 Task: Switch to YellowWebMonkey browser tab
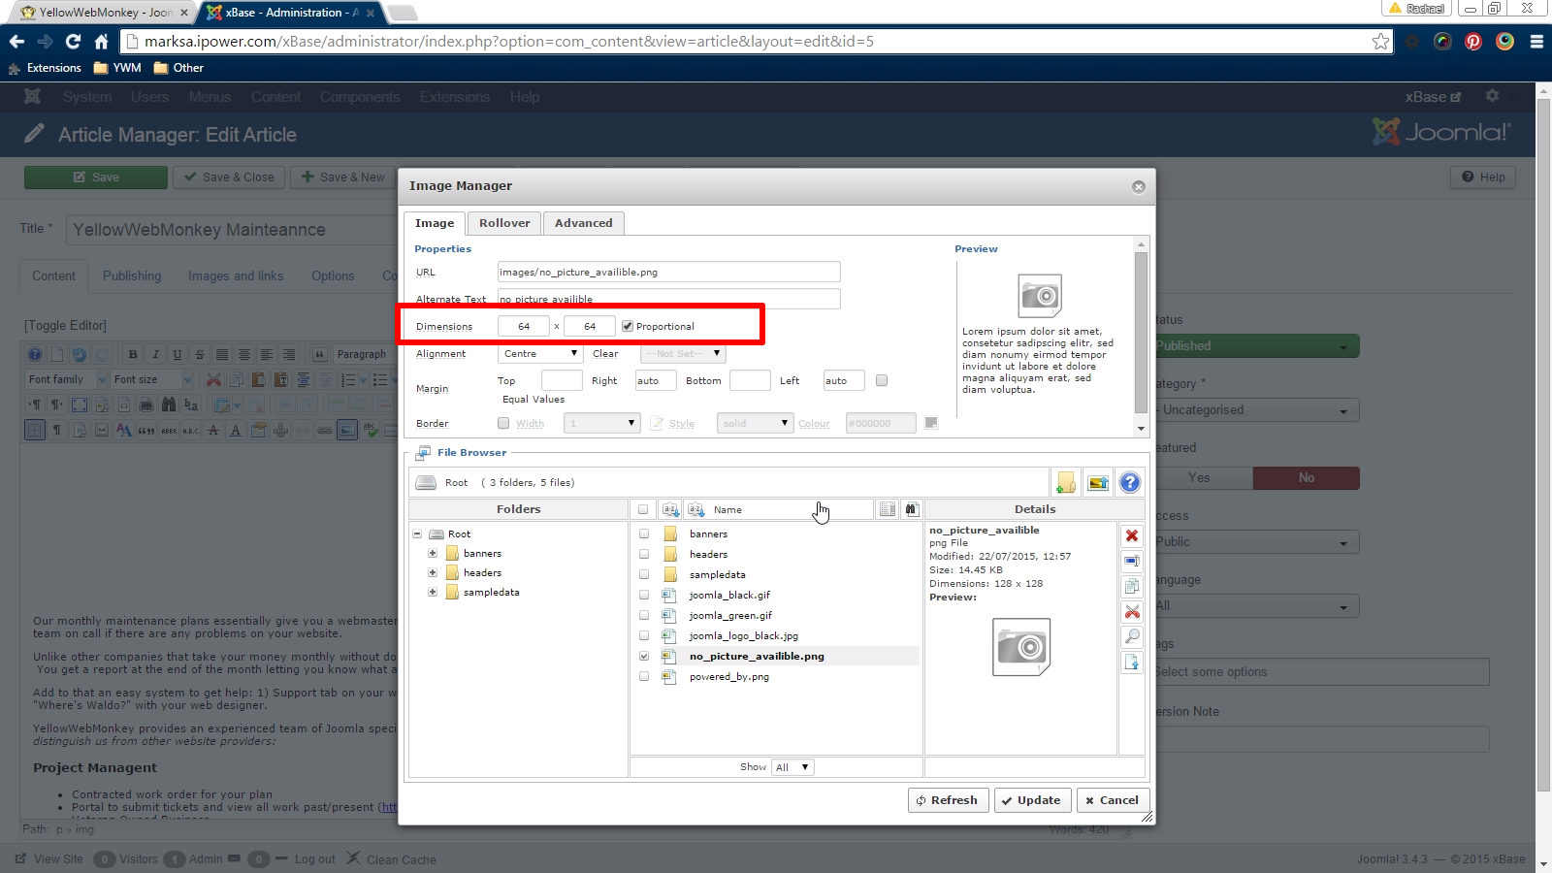coord(105,13)
